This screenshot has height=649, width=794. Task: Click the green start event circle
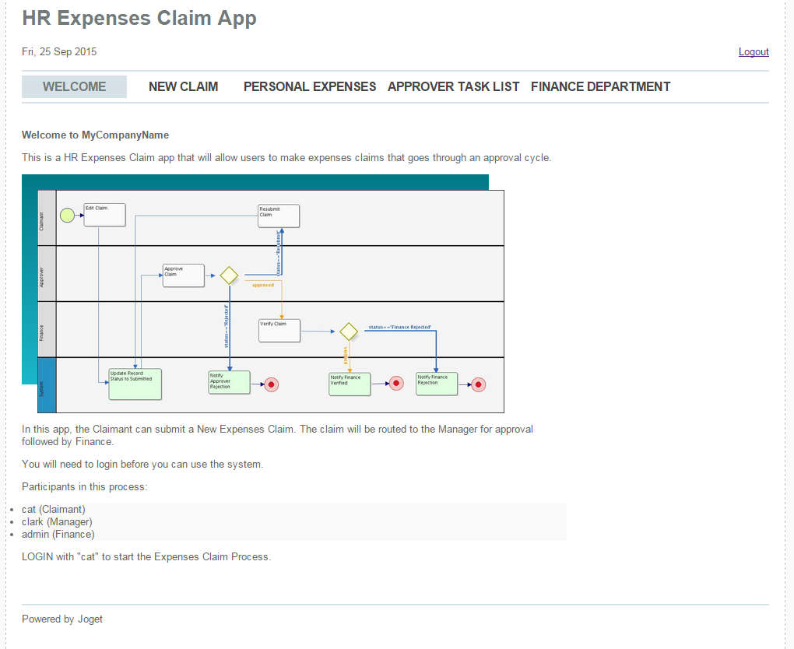tap(68, 216)
